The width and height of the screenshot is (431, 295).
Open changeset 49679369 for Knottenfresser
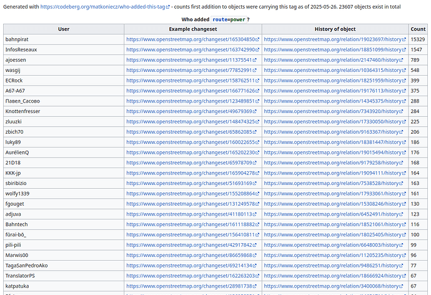[x=191, y=111]
